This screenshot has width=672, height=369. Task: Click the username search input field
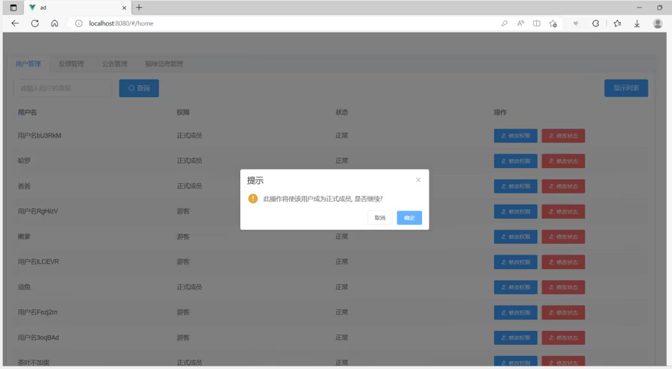pyautogui.click(x=63, y=88)
